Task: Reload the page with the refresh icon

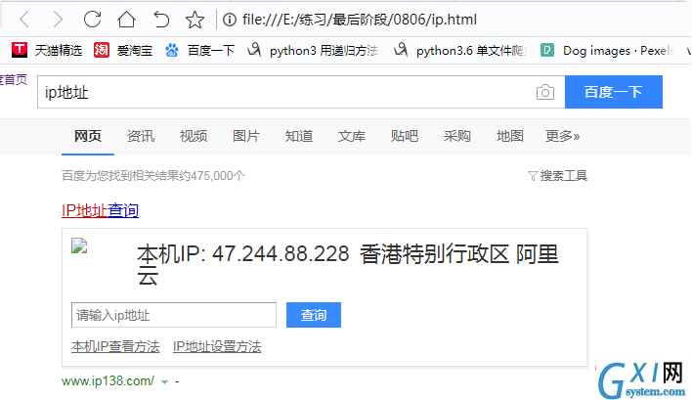Action: 92,19
